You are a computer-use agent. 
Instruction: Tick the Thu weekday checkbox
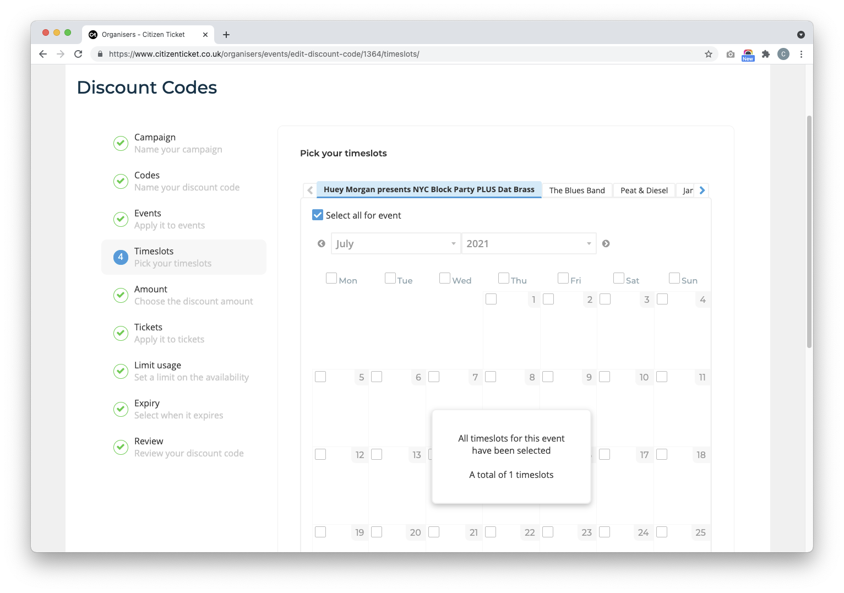504,278
